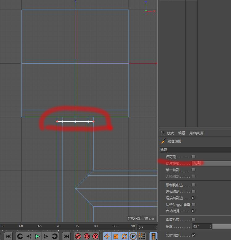The width and height of the screenshot is (231, 240).
Task: Click the current frame 0 F field stepper
Action: (156, 227)
